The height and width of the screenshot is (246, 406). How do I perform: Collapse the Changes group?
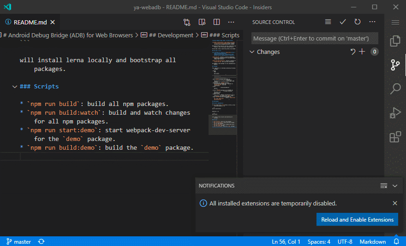[252, 52]
